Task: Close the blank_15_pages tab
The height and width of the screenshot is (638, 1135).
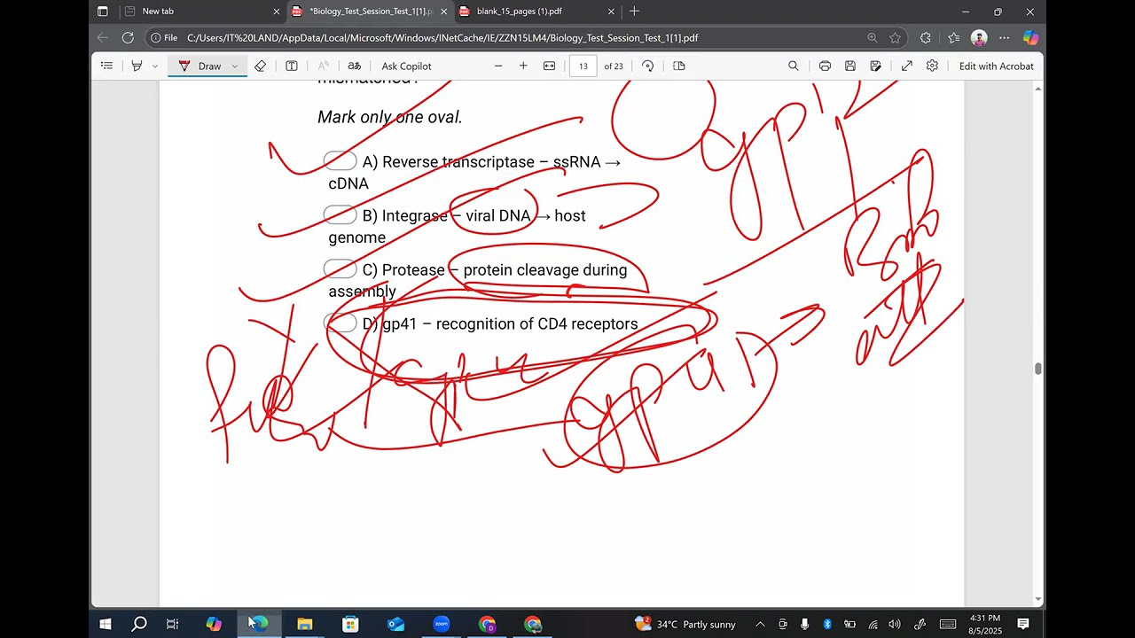Action: 611,12
